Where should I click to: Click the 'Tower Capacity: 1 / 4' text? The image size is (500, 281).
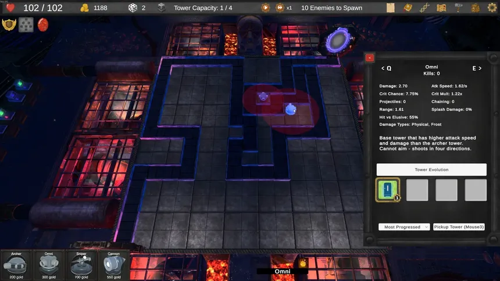point(203,8)
